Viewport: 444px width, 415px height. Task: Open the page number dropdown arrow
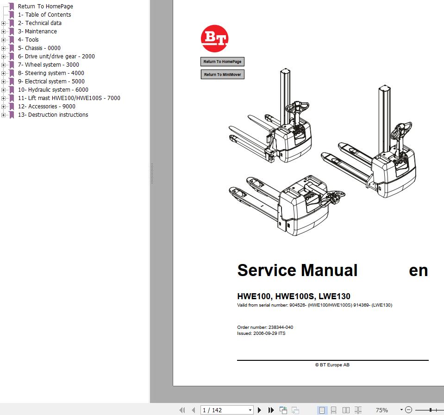point(250,410)
